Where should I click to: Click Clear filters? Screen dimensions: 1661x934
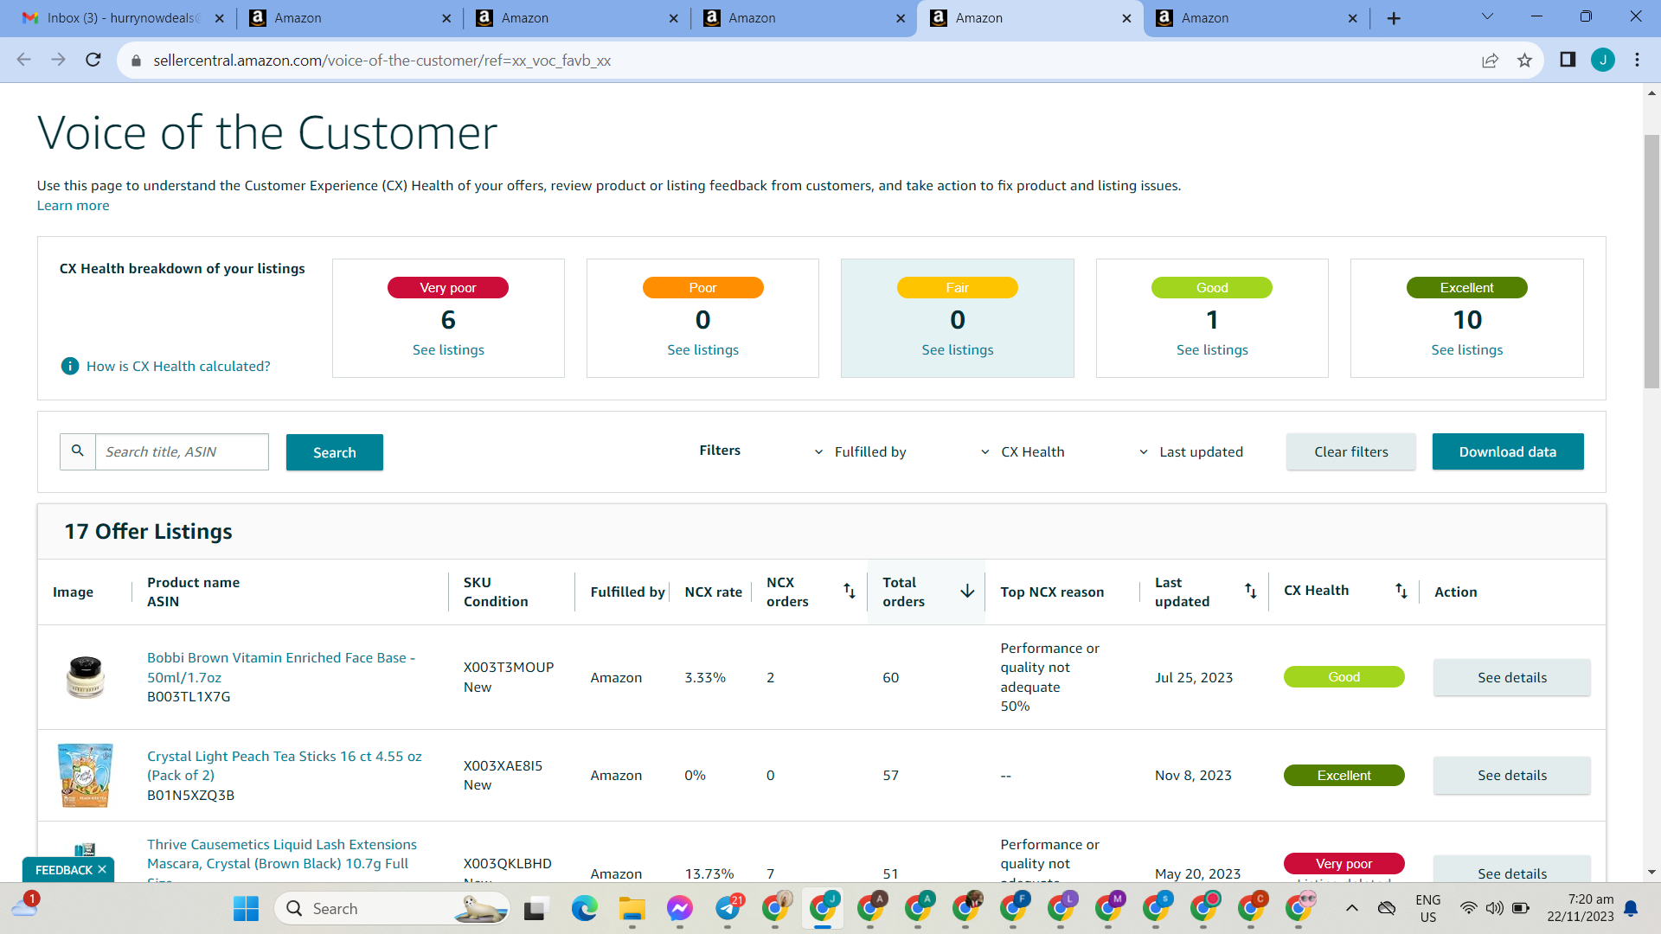click(x=1350, y=451)
